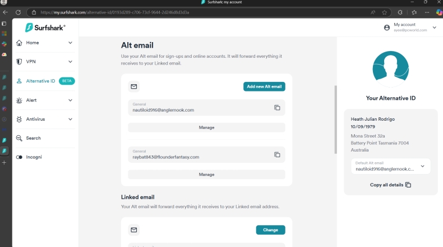Click the Add new Alt email button

point(264,86)
